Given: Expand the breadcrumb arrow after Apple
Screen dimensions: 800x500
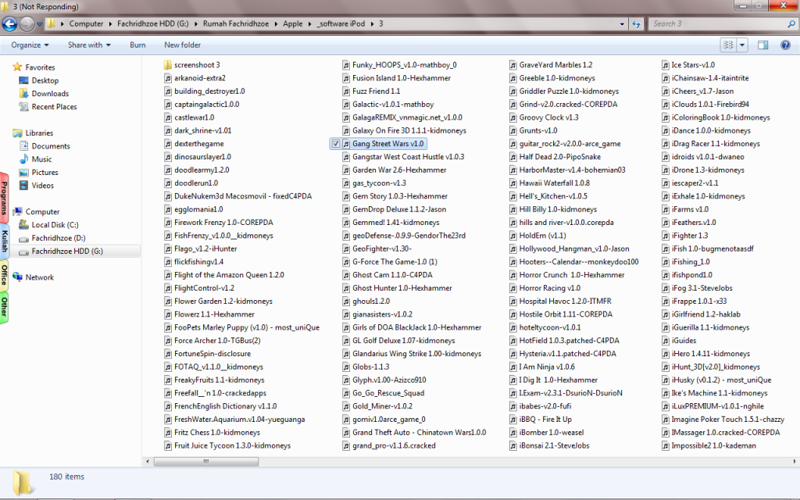Looking at the screenshot, I should point(309,23).
